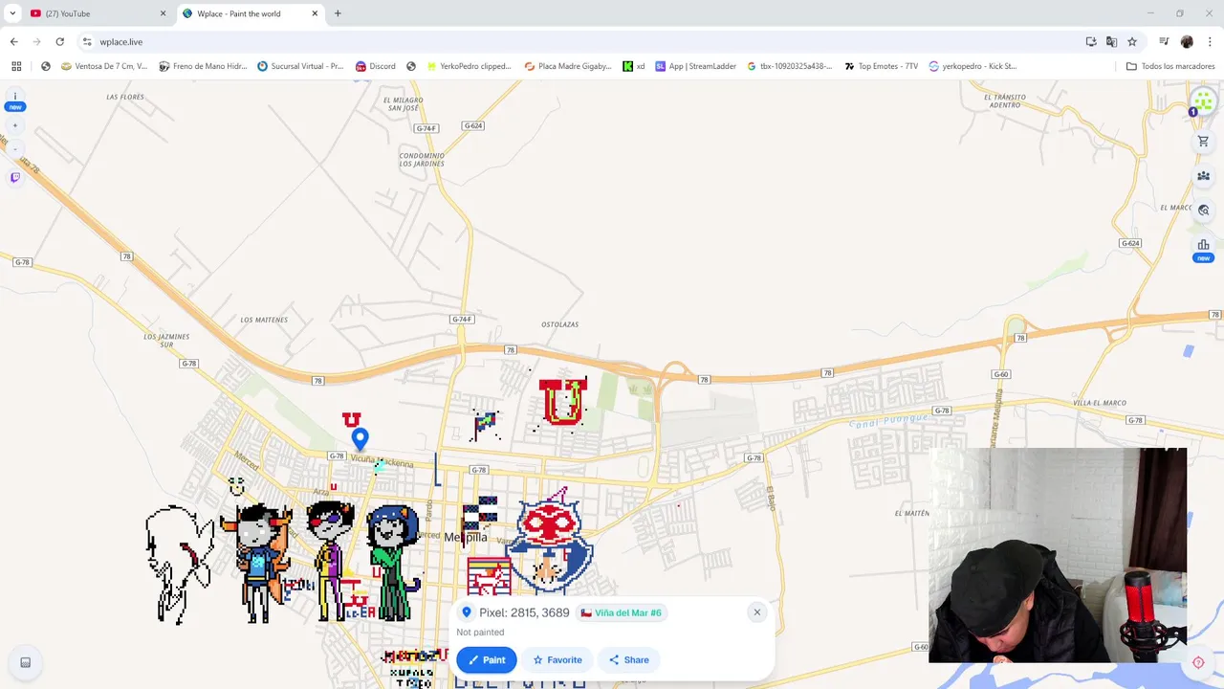Close the pixel info panel
This screenshot has width=1224, height=689.
tap(756, 612)
